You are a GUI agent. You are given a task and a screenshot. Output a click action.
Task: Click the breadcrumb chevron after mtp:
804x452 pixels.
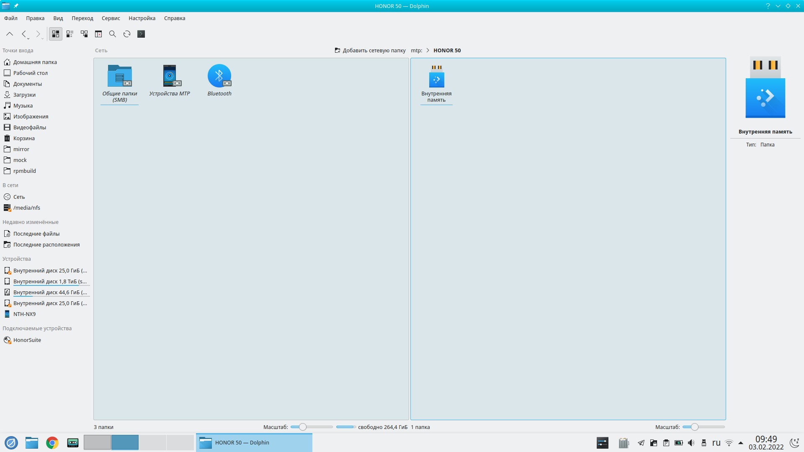(x=428, y=50)
